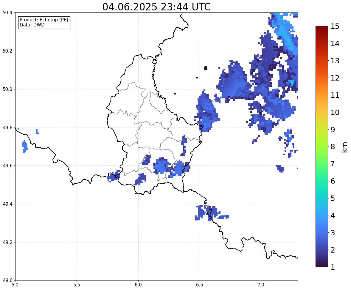This screenshot has height=290, width=351.
Task: Click colorbar tick label 15
Action: click(x=335, y=26)
